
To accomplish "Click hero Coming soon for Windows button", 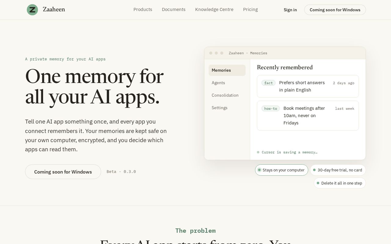I will pos(63,172).
